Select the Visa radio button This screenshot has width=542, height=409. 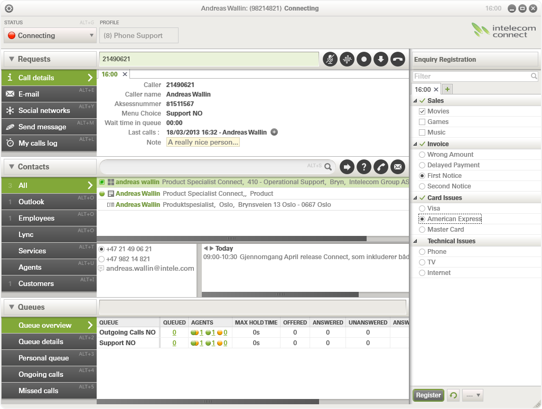click(x=422, y=208)
